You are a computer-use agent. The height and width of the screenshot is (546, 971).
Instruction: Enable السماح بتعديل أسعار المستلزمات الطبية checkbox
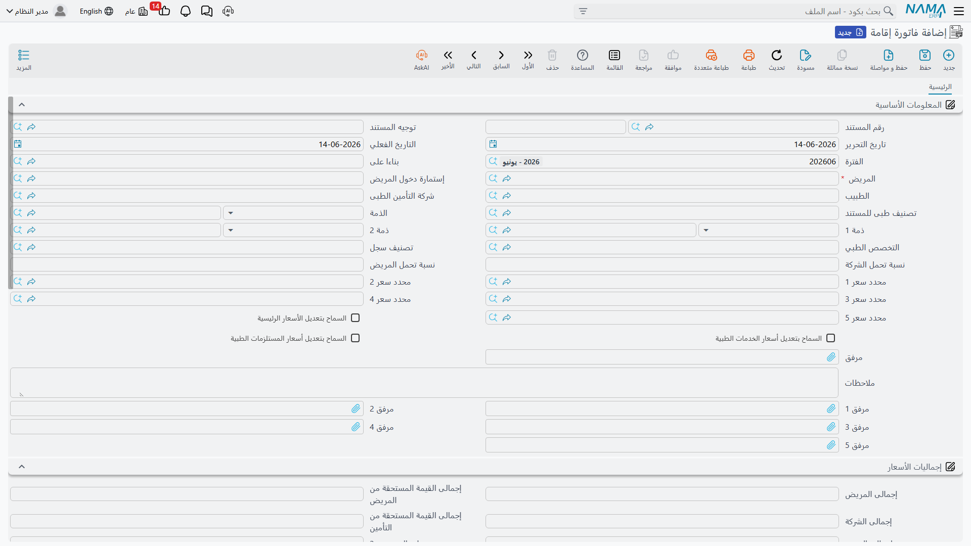pos(356,338)
